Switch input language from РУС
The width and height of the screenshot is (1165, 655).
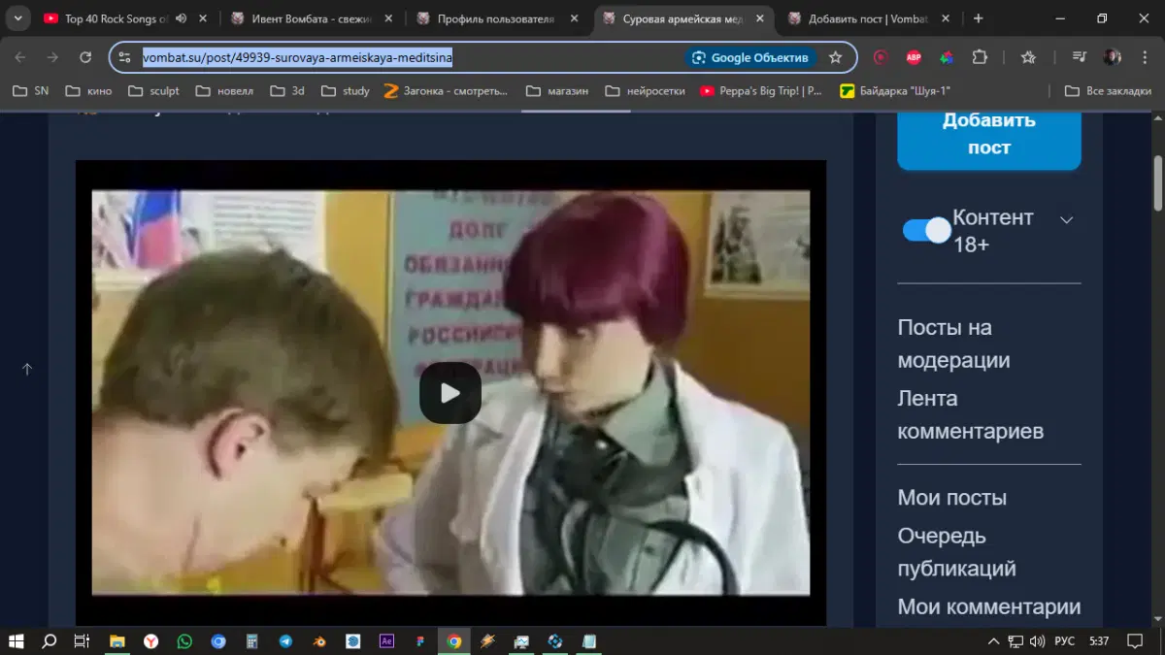pyautogui.click(x=1064, y=641)
